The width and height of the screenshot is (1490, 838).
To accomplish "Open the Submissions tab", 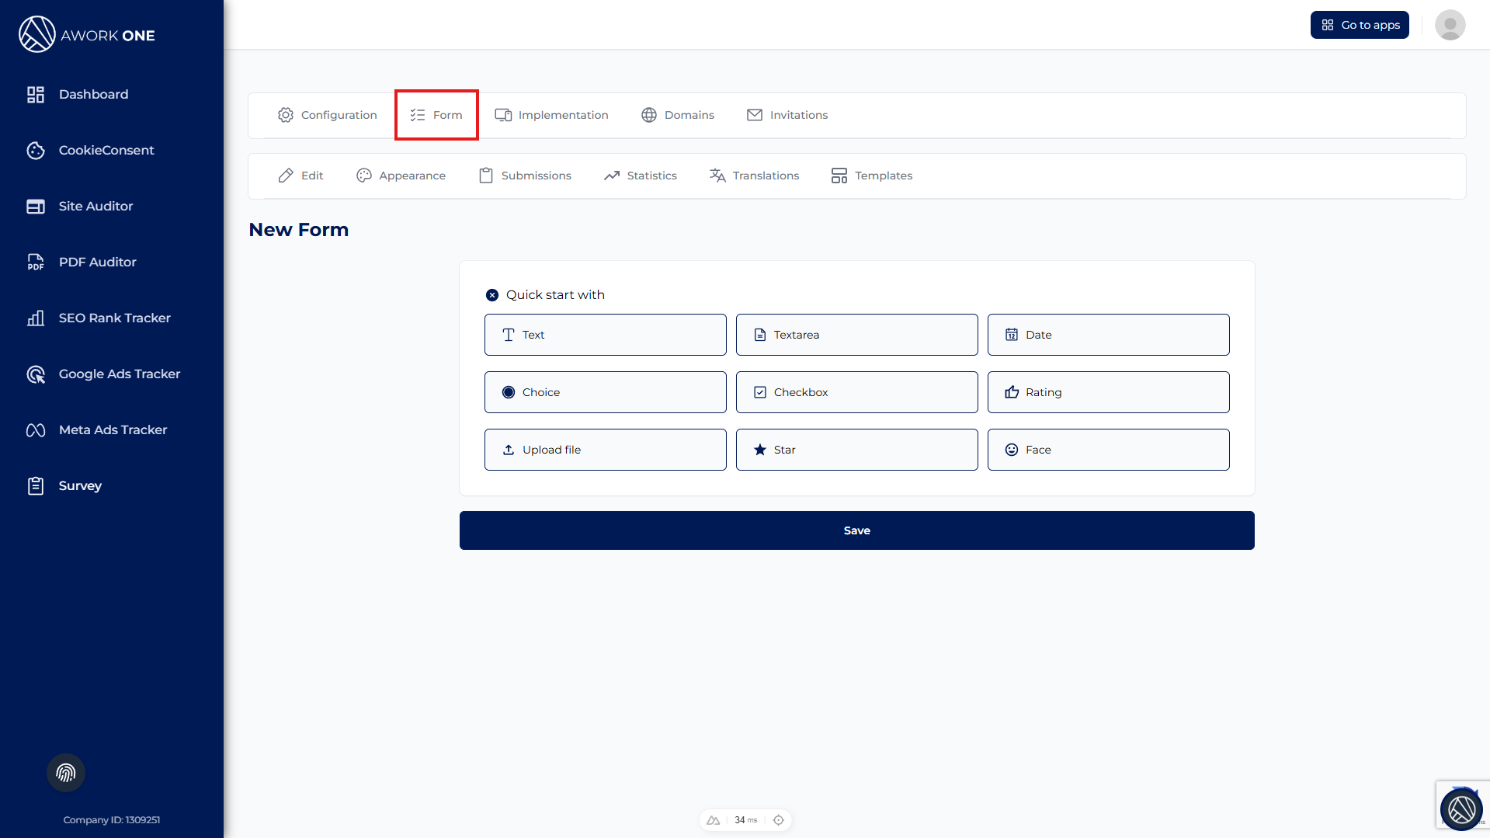I will (526, 176).
